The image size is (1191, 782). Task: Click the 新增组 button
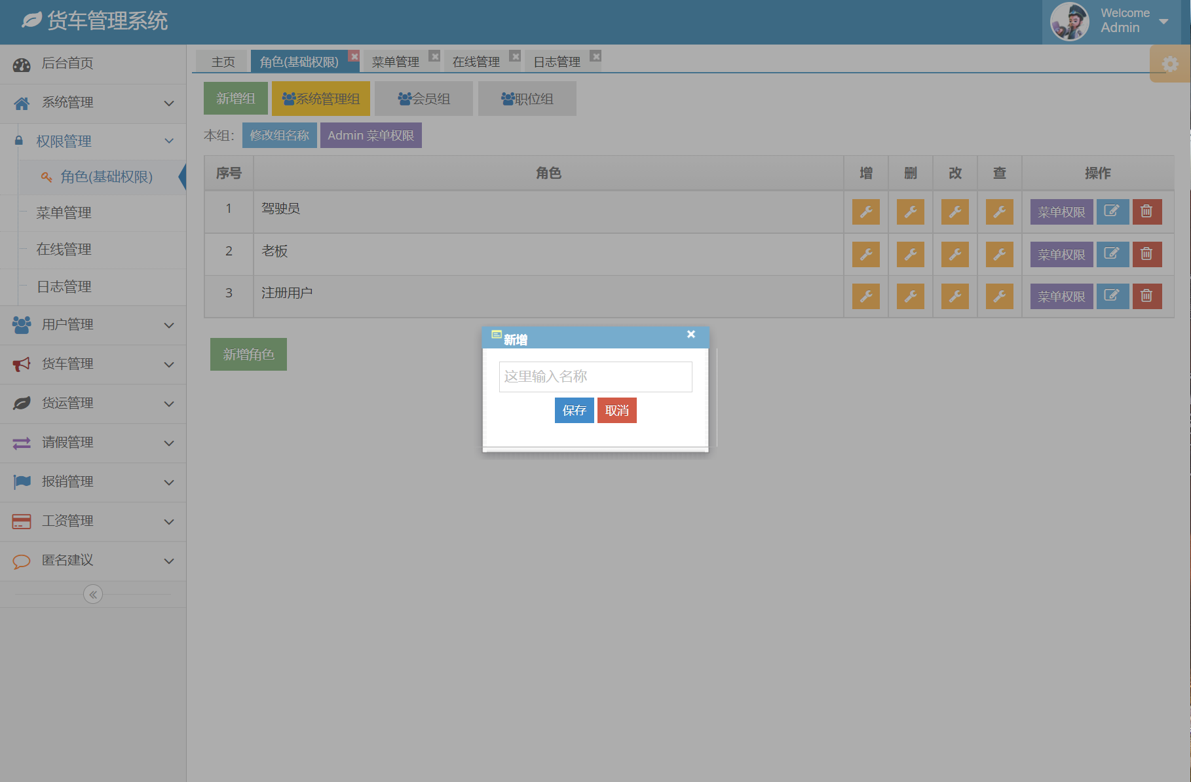(236, 98)
